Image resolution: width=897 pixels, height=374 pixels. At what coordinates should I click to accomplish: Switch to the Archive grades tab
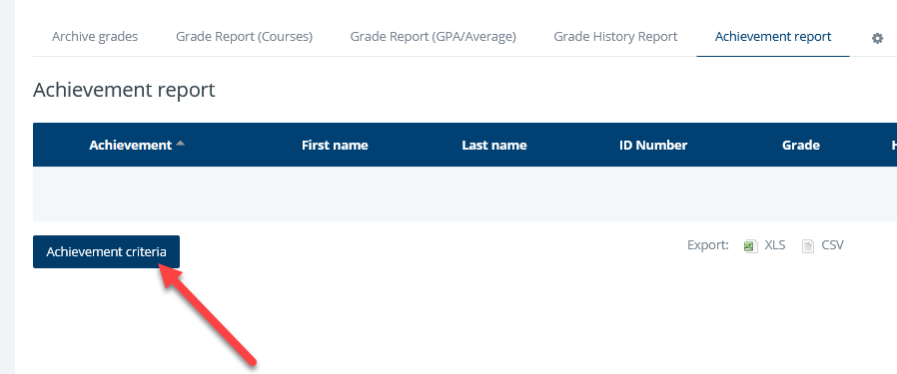pos(95,37)
